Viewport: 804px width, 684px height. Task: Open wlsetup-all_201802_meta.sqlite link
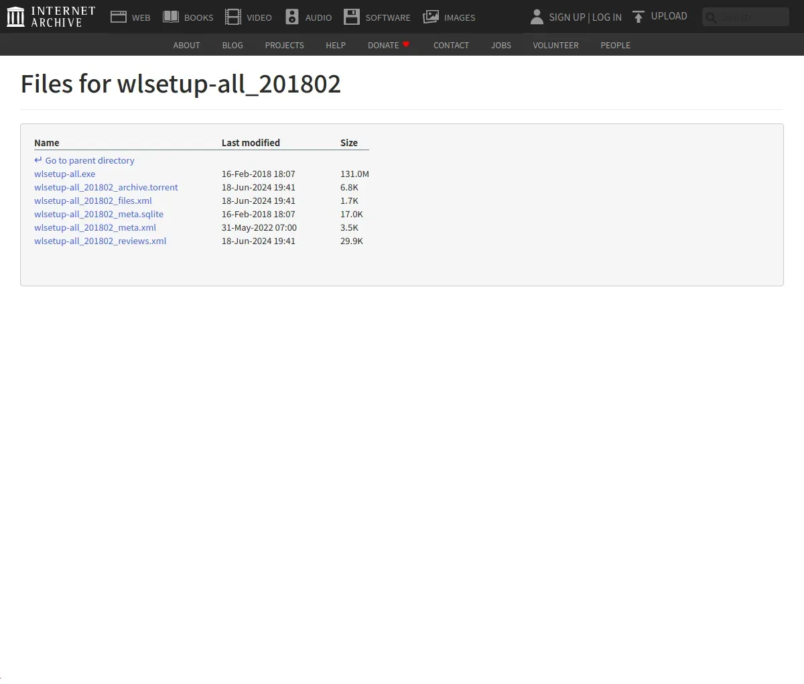[x=98, y=215]
